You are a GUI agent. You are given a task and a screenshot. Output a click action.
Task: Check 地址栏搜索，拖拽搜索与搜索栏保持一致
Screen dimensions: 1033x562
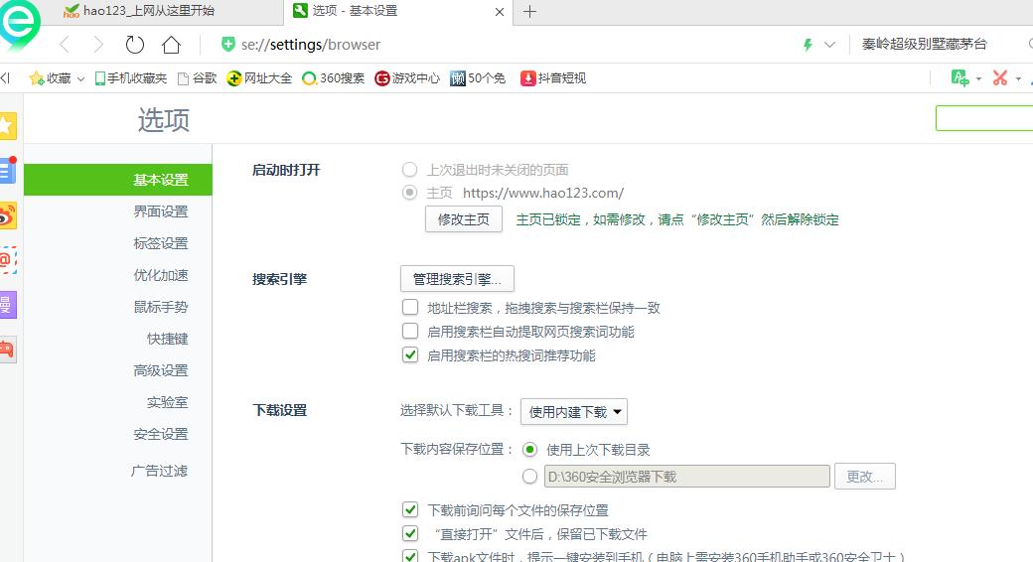tap(410, 307)
